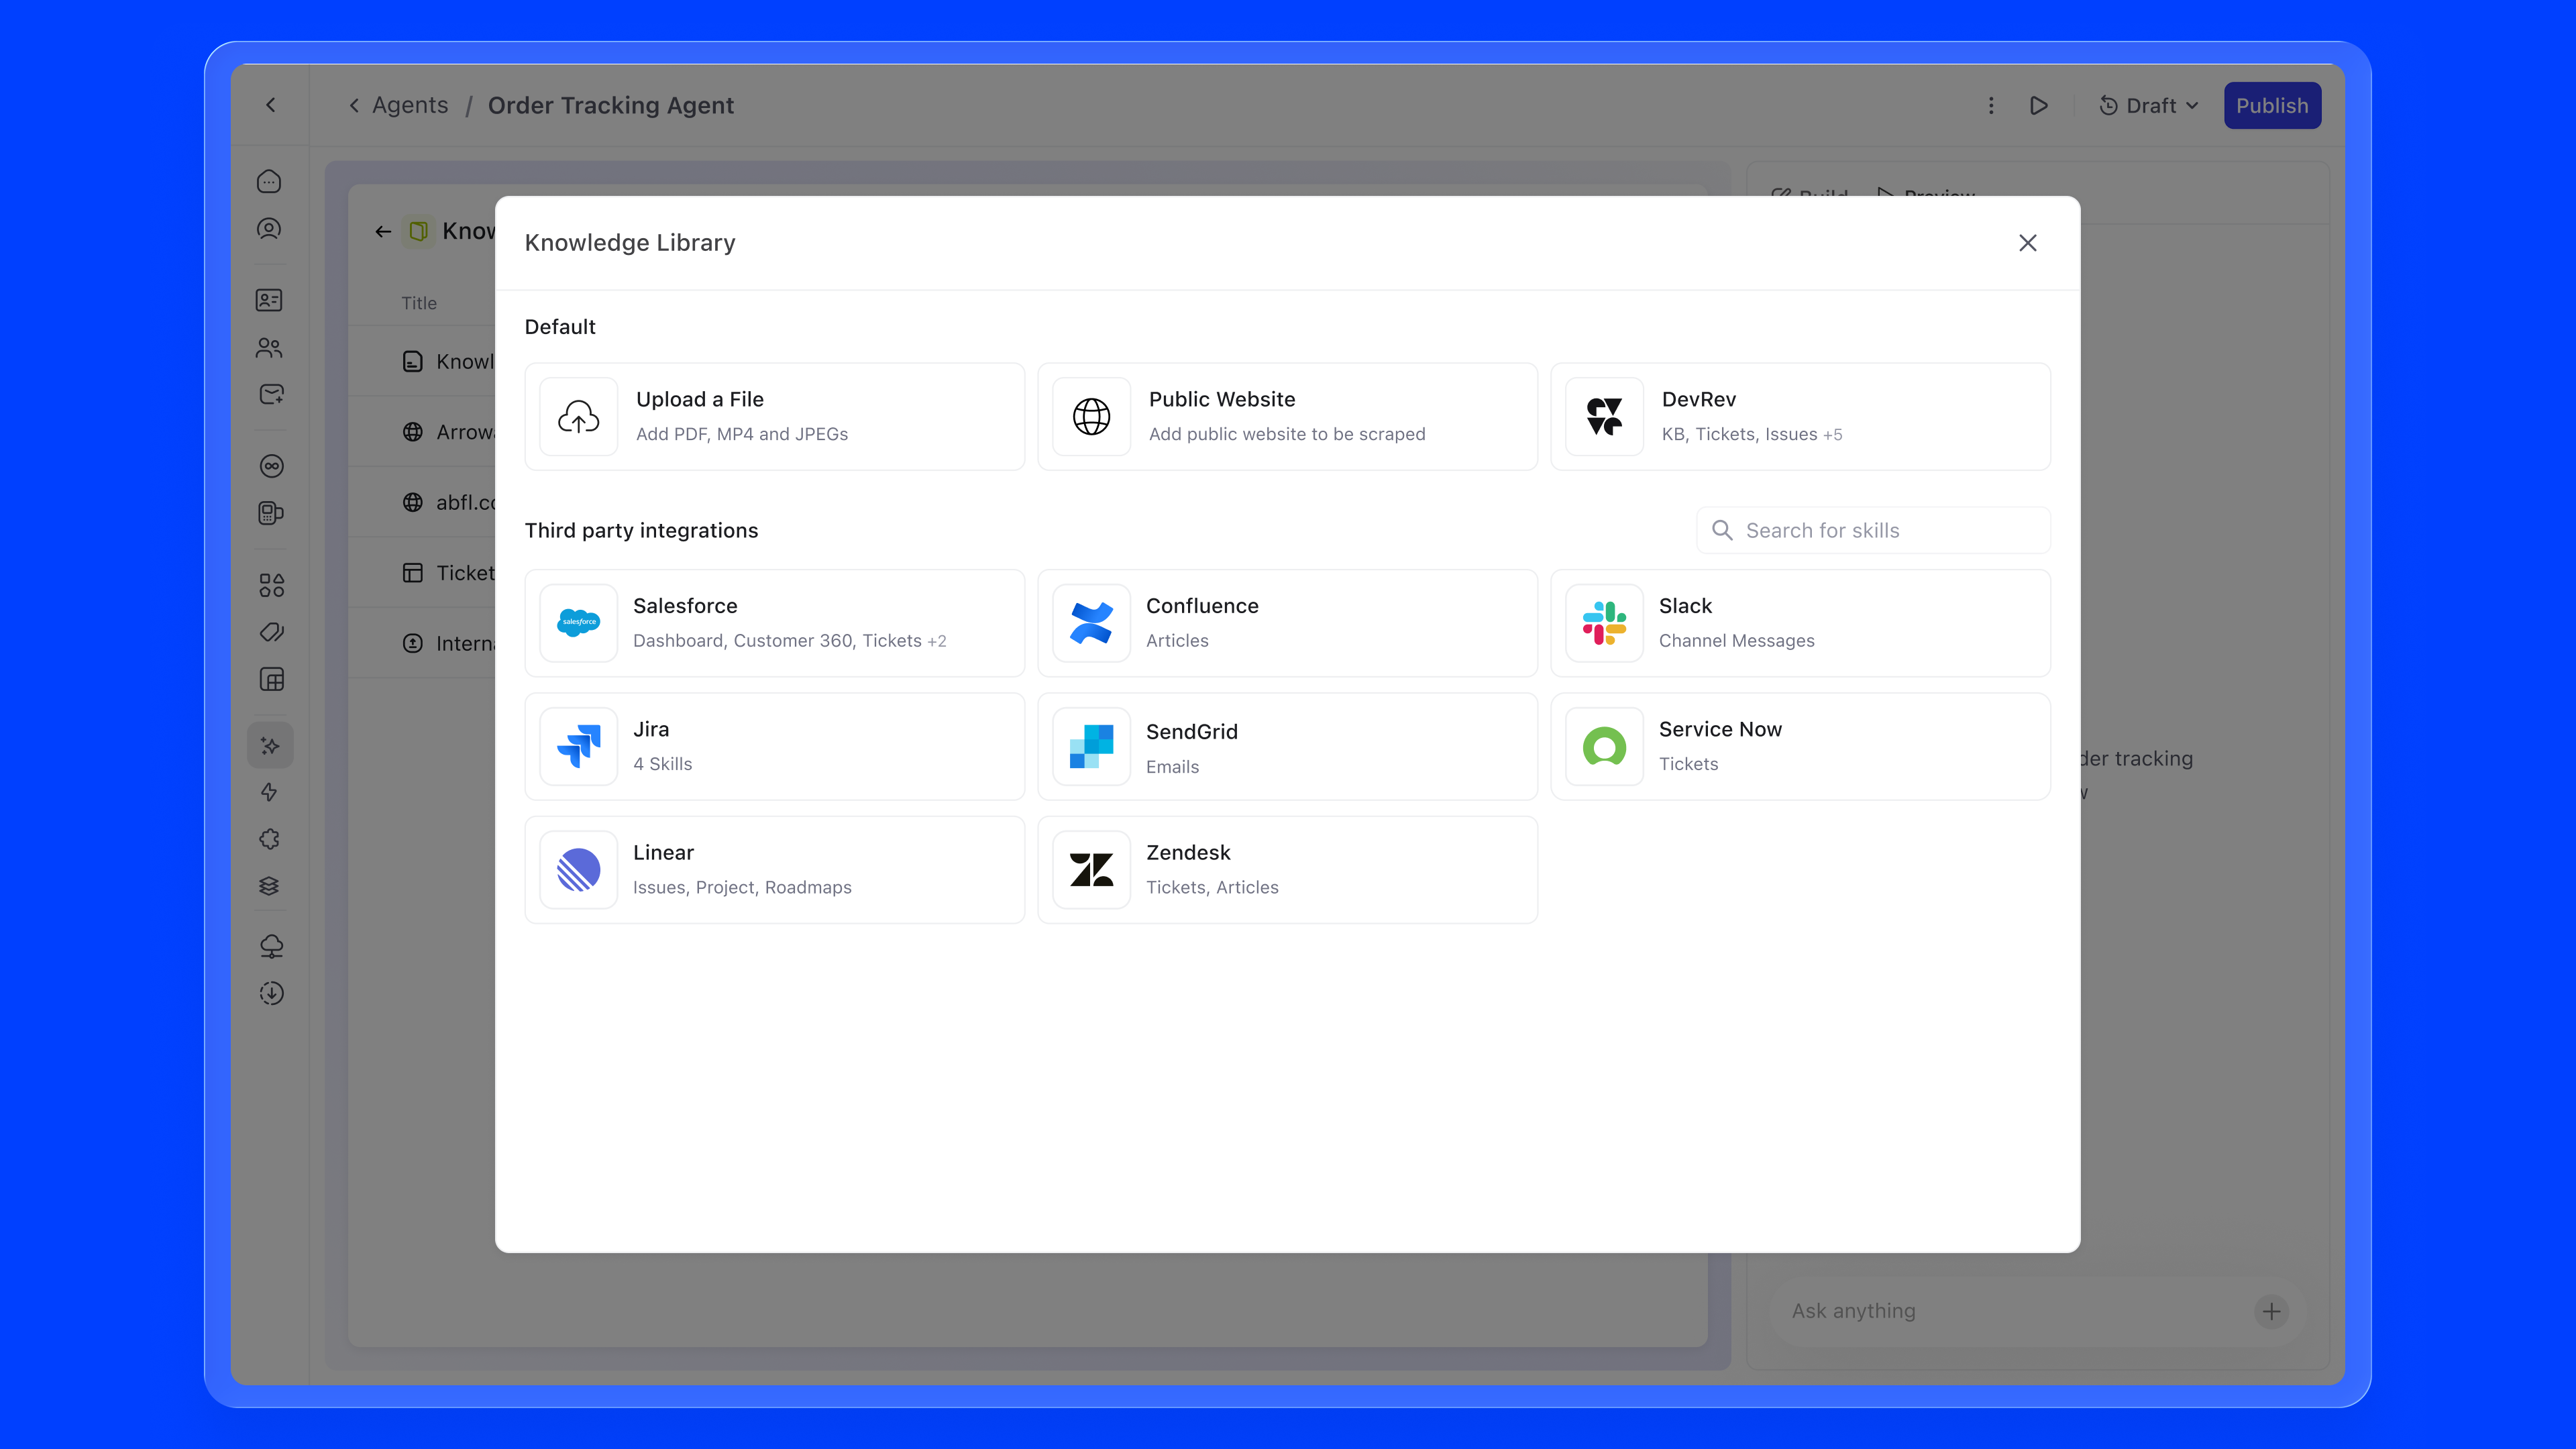Click the Public Website globe icon

click(1092, 417)
